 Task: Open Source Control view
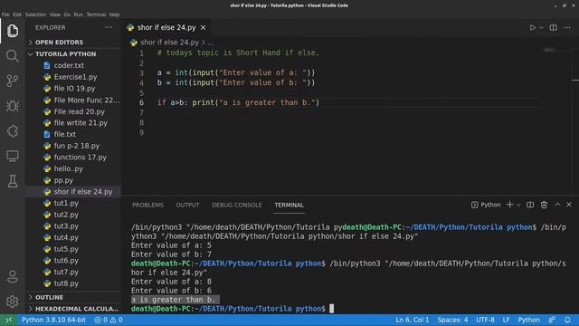[x=12, y=81]
